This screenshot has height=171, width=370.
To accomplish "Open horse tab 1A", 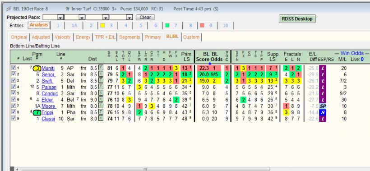I will (74, 25).
